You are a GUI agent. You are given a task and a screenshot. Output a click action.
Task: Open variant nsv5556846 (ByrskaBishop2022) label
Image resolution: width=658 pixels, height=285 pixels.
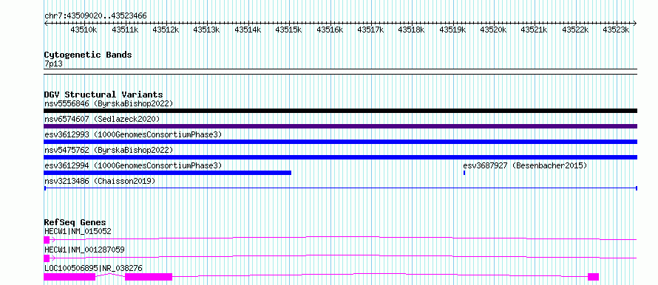(x=109, y=103)
